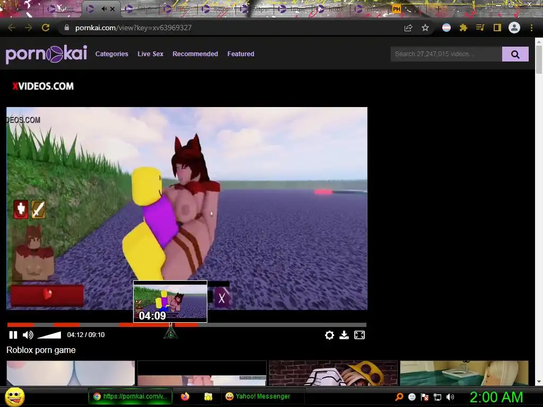Pause the video playback
Screen dimensions: 543x407
(x=13, y=335)
